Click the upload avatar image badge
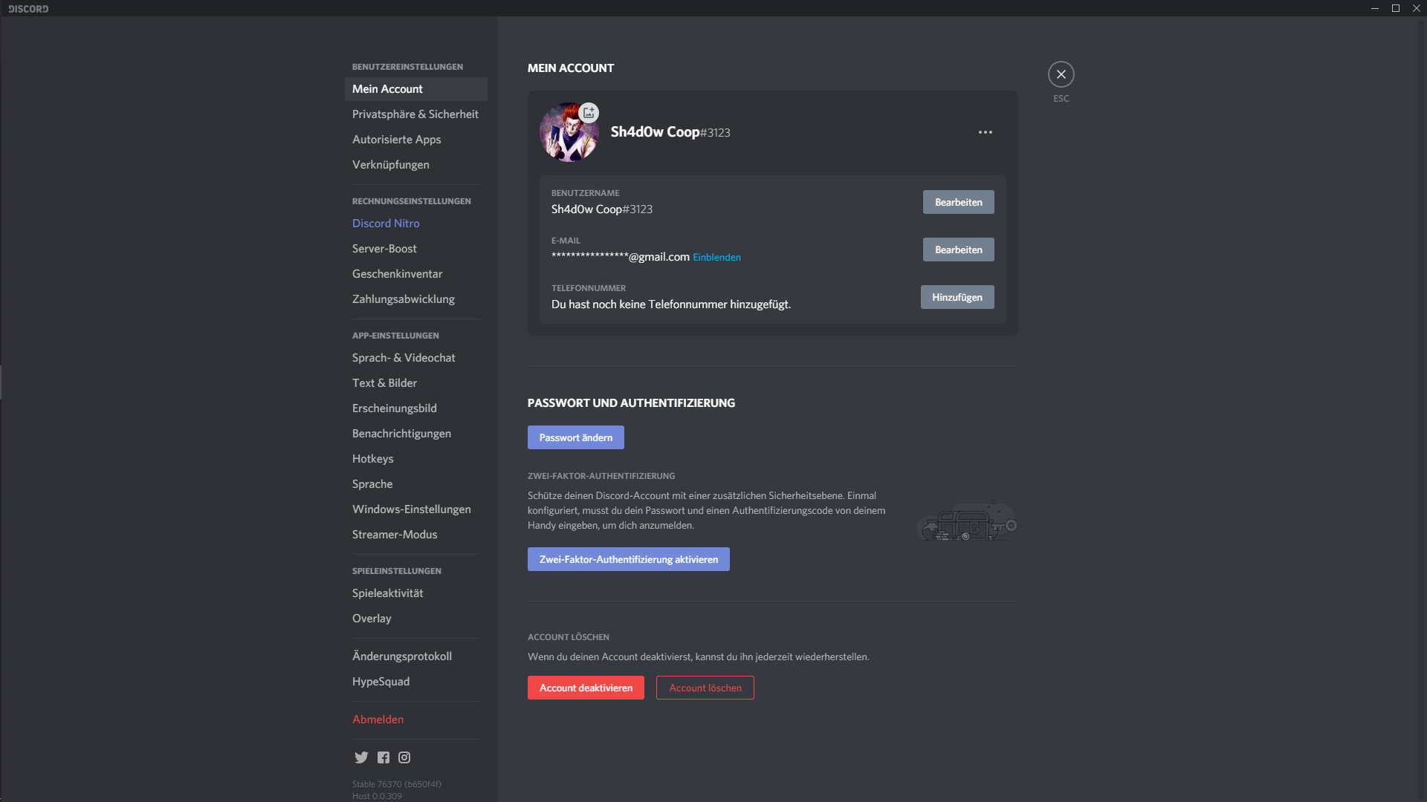 (589, 113)
